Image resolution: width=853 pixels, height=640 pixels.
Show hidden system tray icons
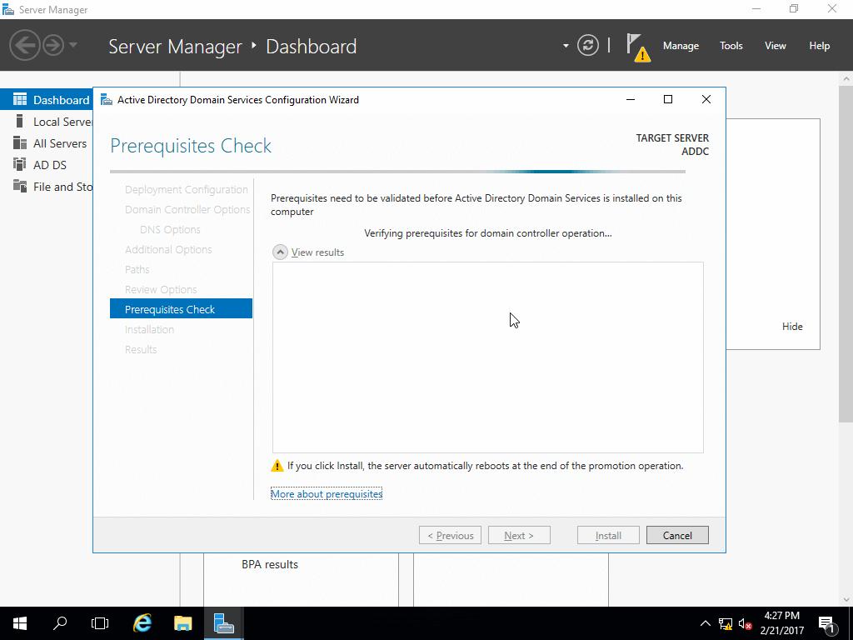tap(705, 623)
